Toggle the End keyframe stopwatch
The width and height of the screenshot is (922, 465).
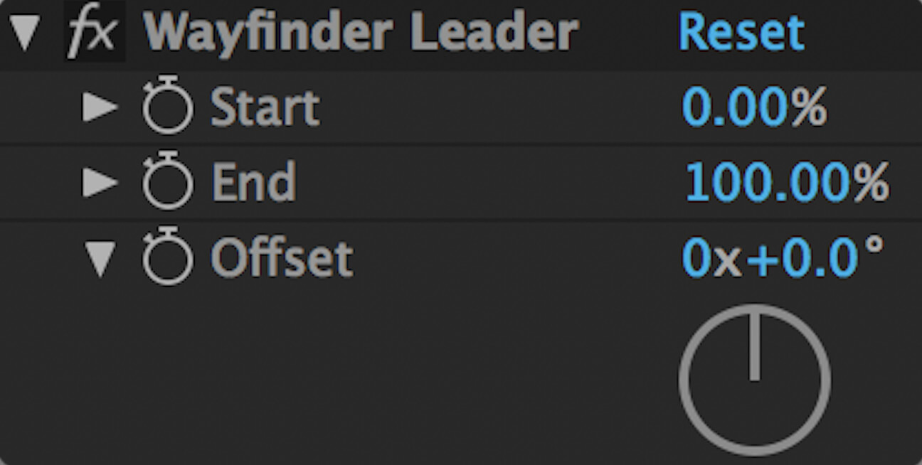pos(168,182)
